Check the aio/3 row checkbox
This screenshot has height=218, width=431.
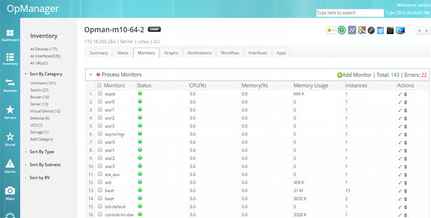point(100,126)
